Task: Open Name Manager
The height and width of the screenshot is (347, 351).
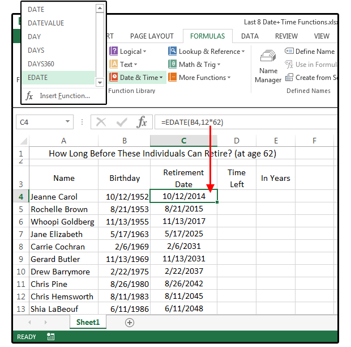Action: point(268,66)
